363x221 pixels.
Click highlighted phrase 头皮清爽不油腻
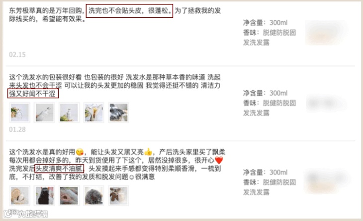point(59,168)
